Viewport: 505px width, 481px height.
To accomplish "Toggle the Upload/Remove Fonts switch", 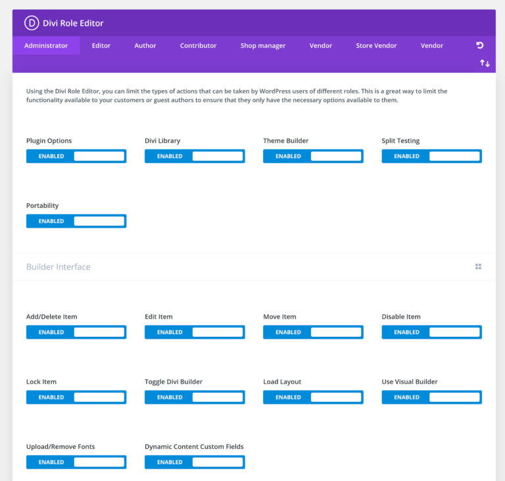I will tap(76, 462).
